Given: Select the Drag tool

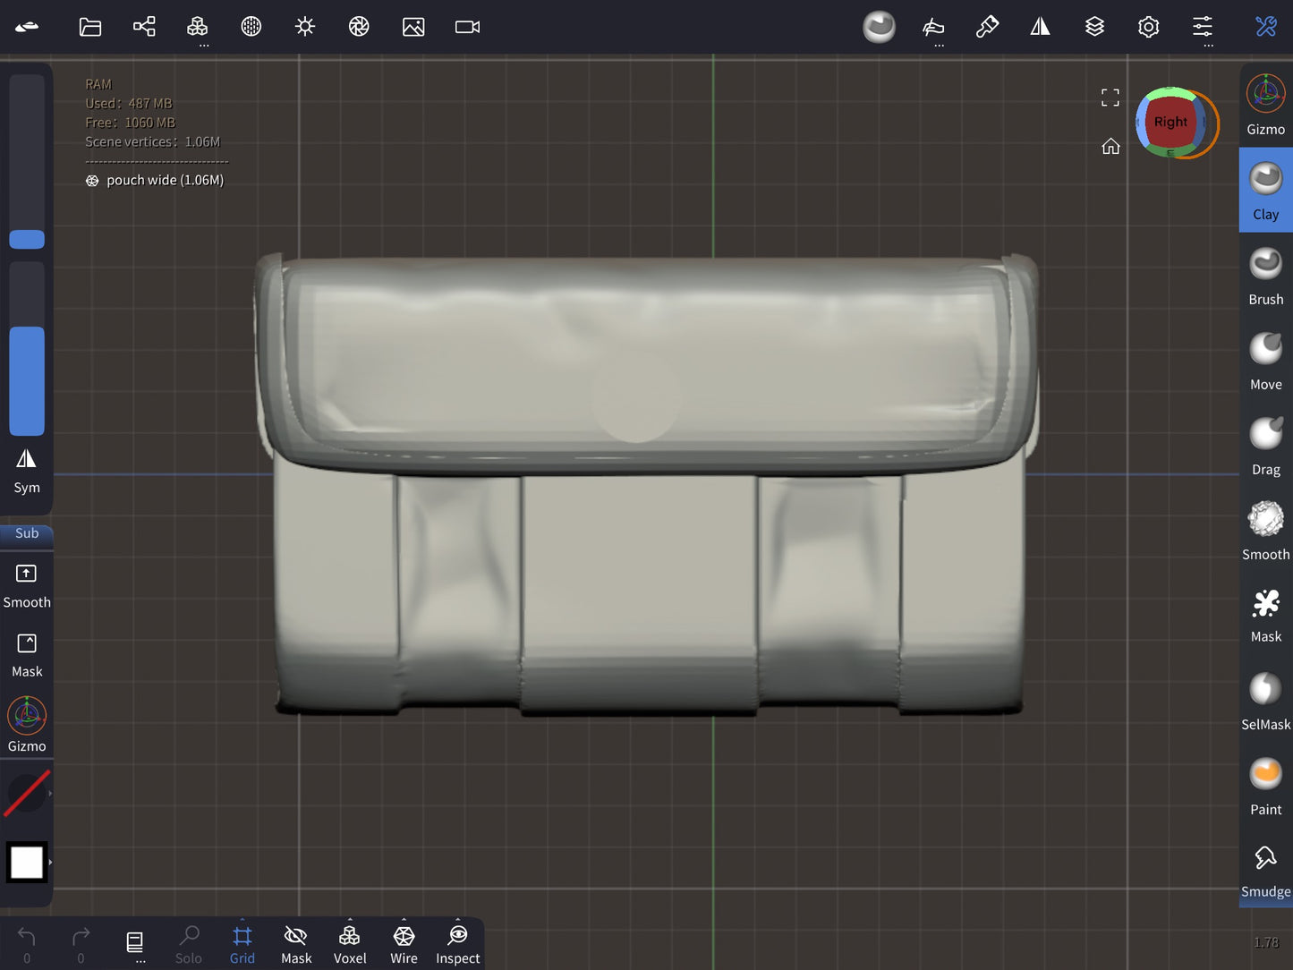Looking at the screenshot, I should pyautogui.click(x=1266, y=446).
